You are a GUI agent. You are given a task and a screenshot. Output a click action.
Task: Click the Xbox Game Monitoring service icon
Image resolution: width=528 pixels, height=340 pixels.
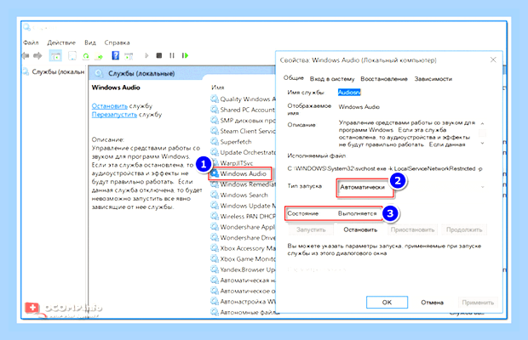(x=215, y=258)
